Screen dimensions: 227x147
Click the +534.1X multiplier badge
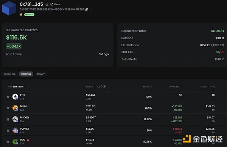click(14, 46)
